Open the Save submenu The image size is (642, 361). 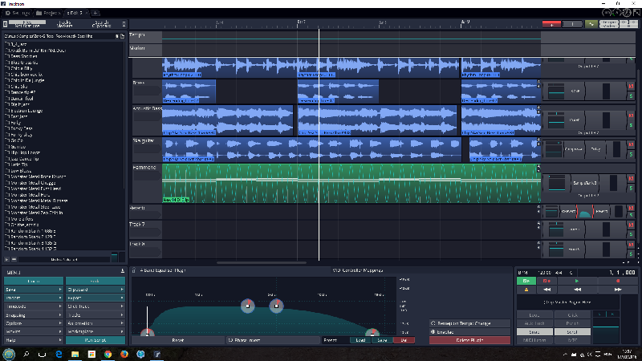pos(34,290)
